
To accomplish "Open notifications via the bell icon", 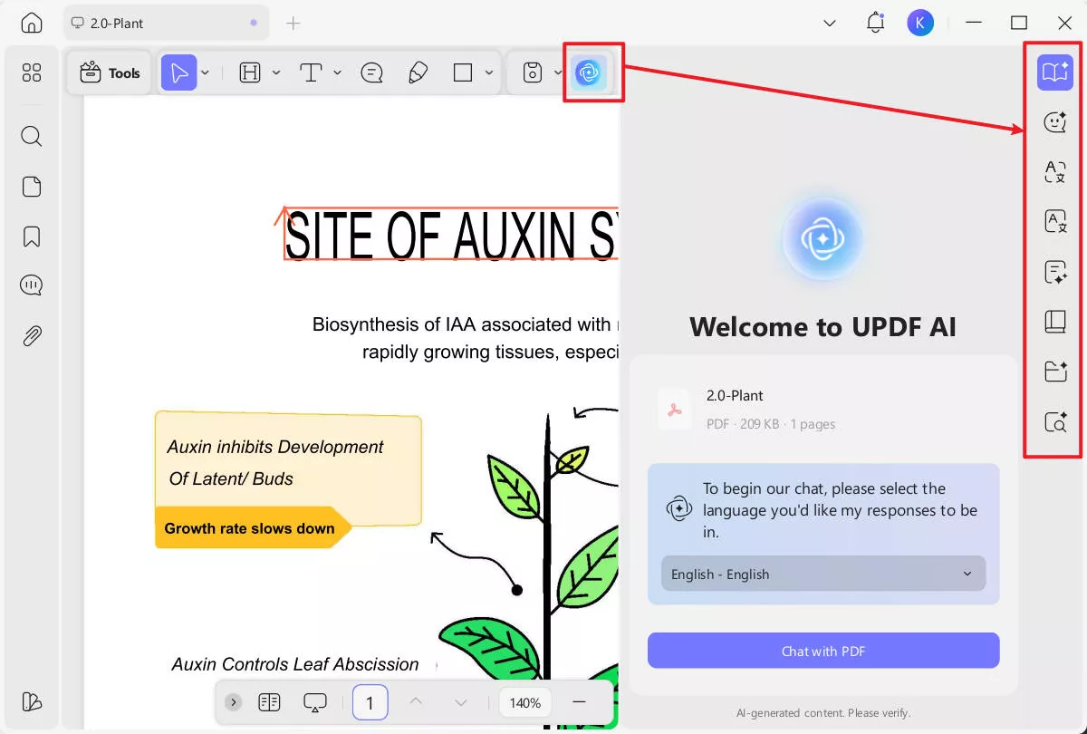I will [x=875, y=22].
